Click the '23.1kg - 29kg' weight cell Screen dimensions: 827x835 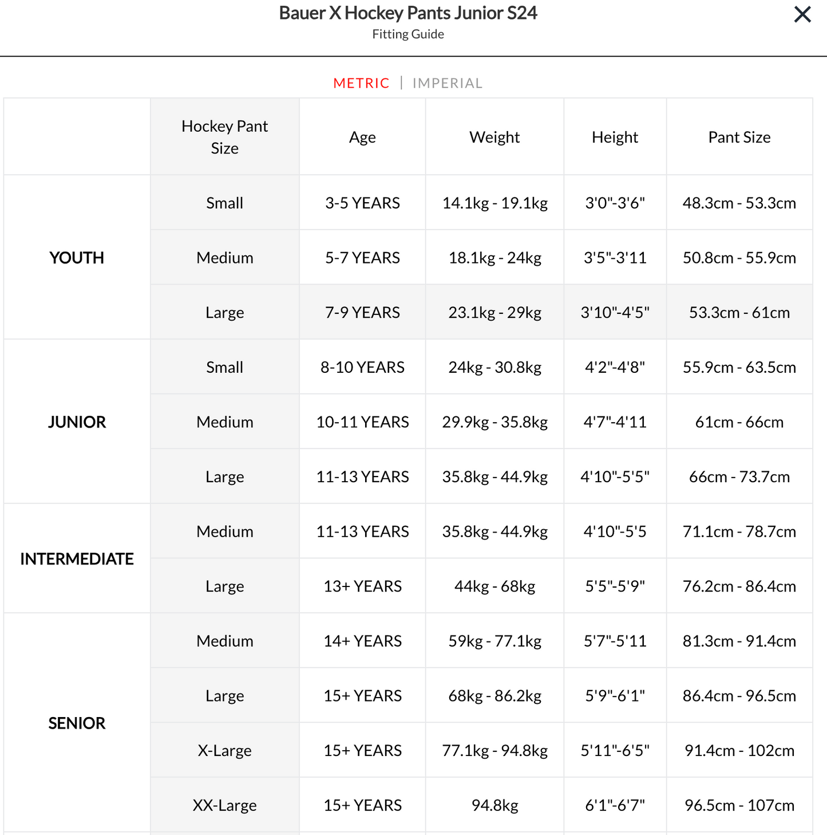click(494, 312)
